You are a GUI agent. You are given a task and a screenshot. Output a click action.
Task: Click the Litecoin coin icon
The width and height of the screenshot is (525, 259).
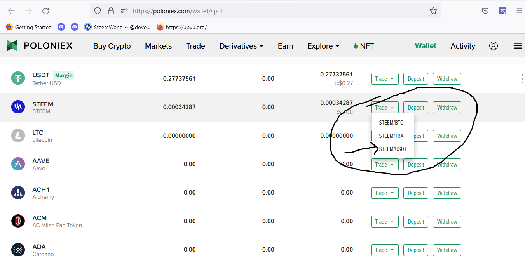[18, 136]
